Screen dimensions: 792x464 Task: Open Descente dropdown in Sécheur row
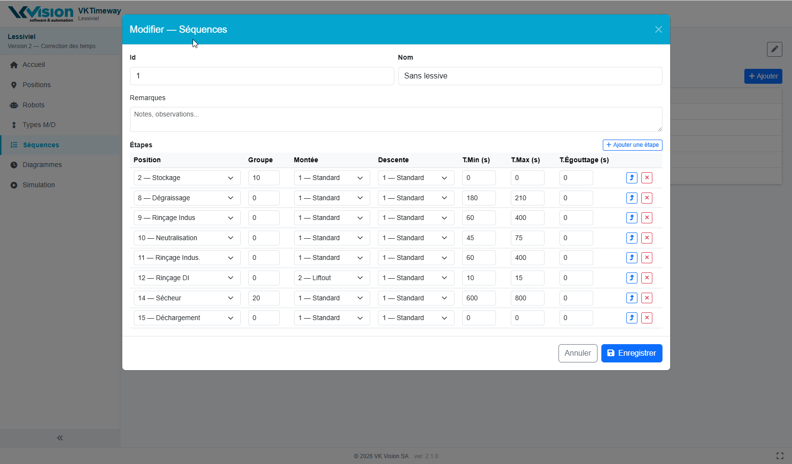coord(415,298)
